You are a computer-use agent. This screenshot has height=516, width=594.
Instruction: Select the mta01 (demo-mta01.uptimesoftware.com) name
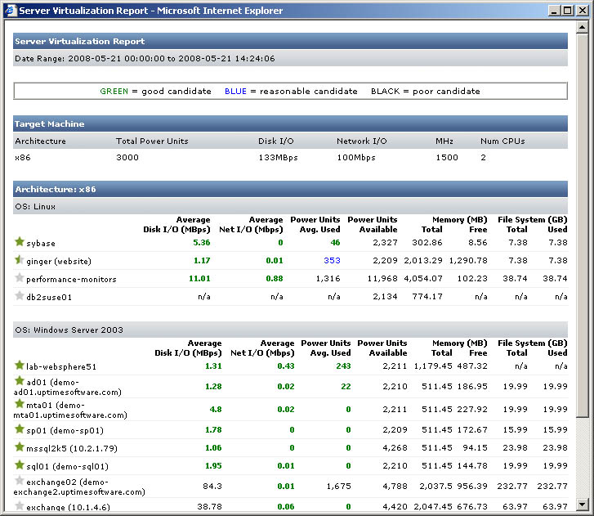[x=70, y=411]
